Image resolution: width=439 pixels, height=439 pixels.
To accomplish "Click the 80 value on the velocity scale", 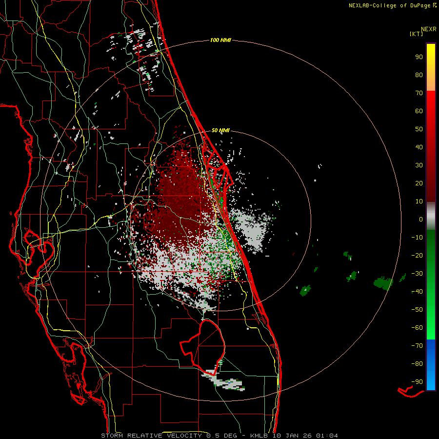I will tap(419, 75).
